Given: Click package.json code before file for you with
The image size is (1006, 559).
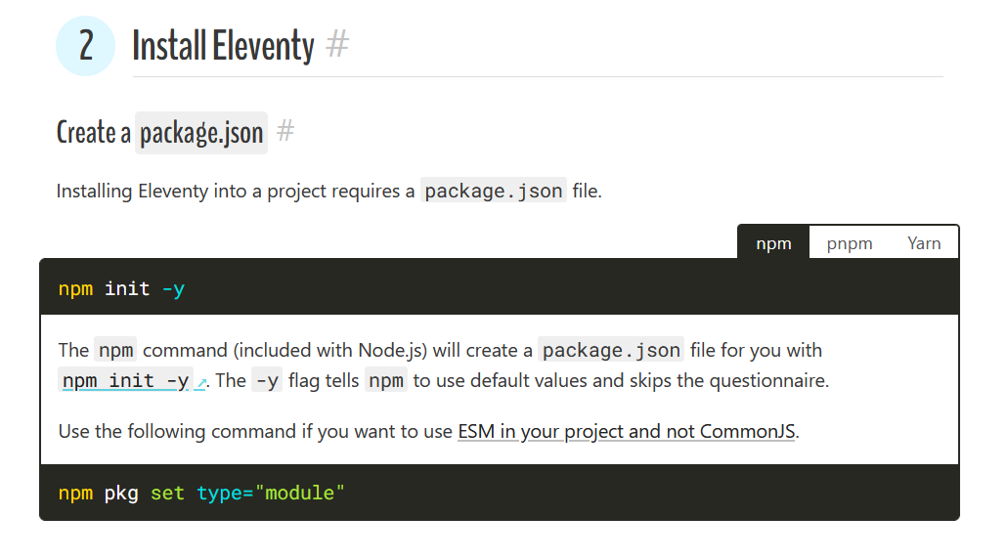Looking at the screenshot, I should (x=611, y=350).
